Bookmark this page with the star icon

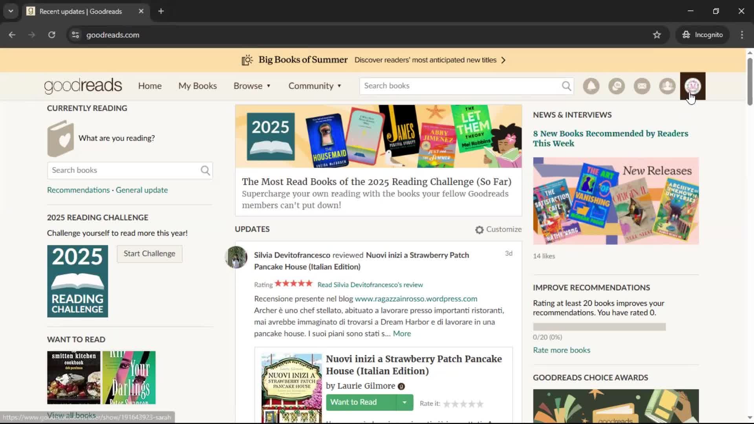coord(657,35)
